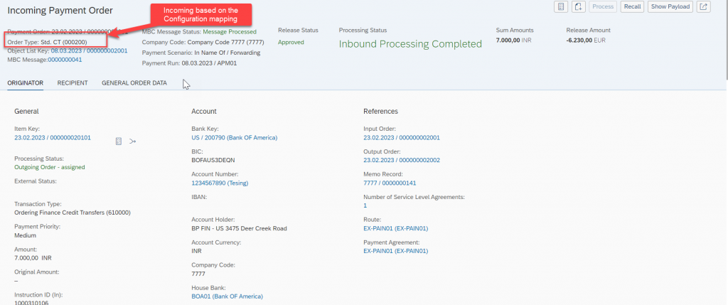Open Bank Key US / 200790 link
Image resolution: width=728 pixels, height=305 pixels.
coord(234,137)
